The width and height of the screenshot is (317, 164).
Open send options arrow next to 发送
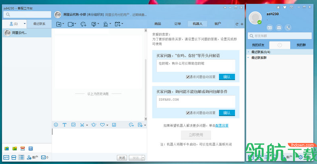point(143,158)
